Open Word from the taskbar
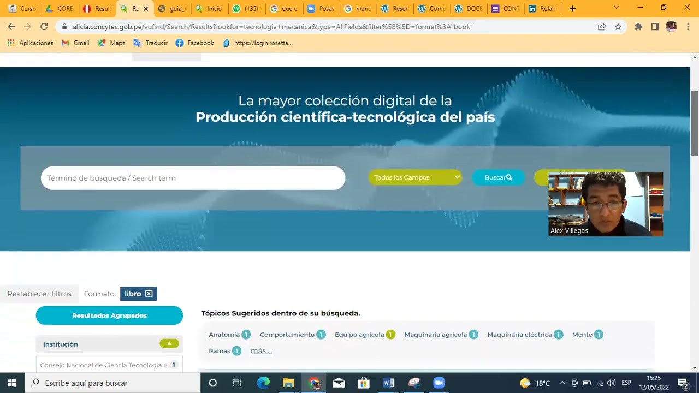 (x=389, y=383)
